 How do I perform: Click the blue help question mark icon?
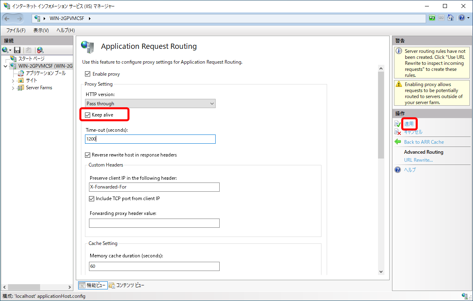(461, 18)
